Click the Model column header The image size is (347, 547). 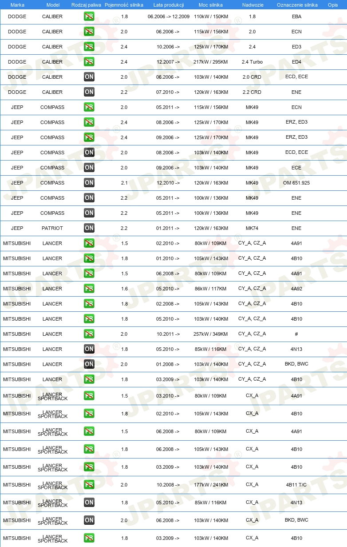pos(53,5)
